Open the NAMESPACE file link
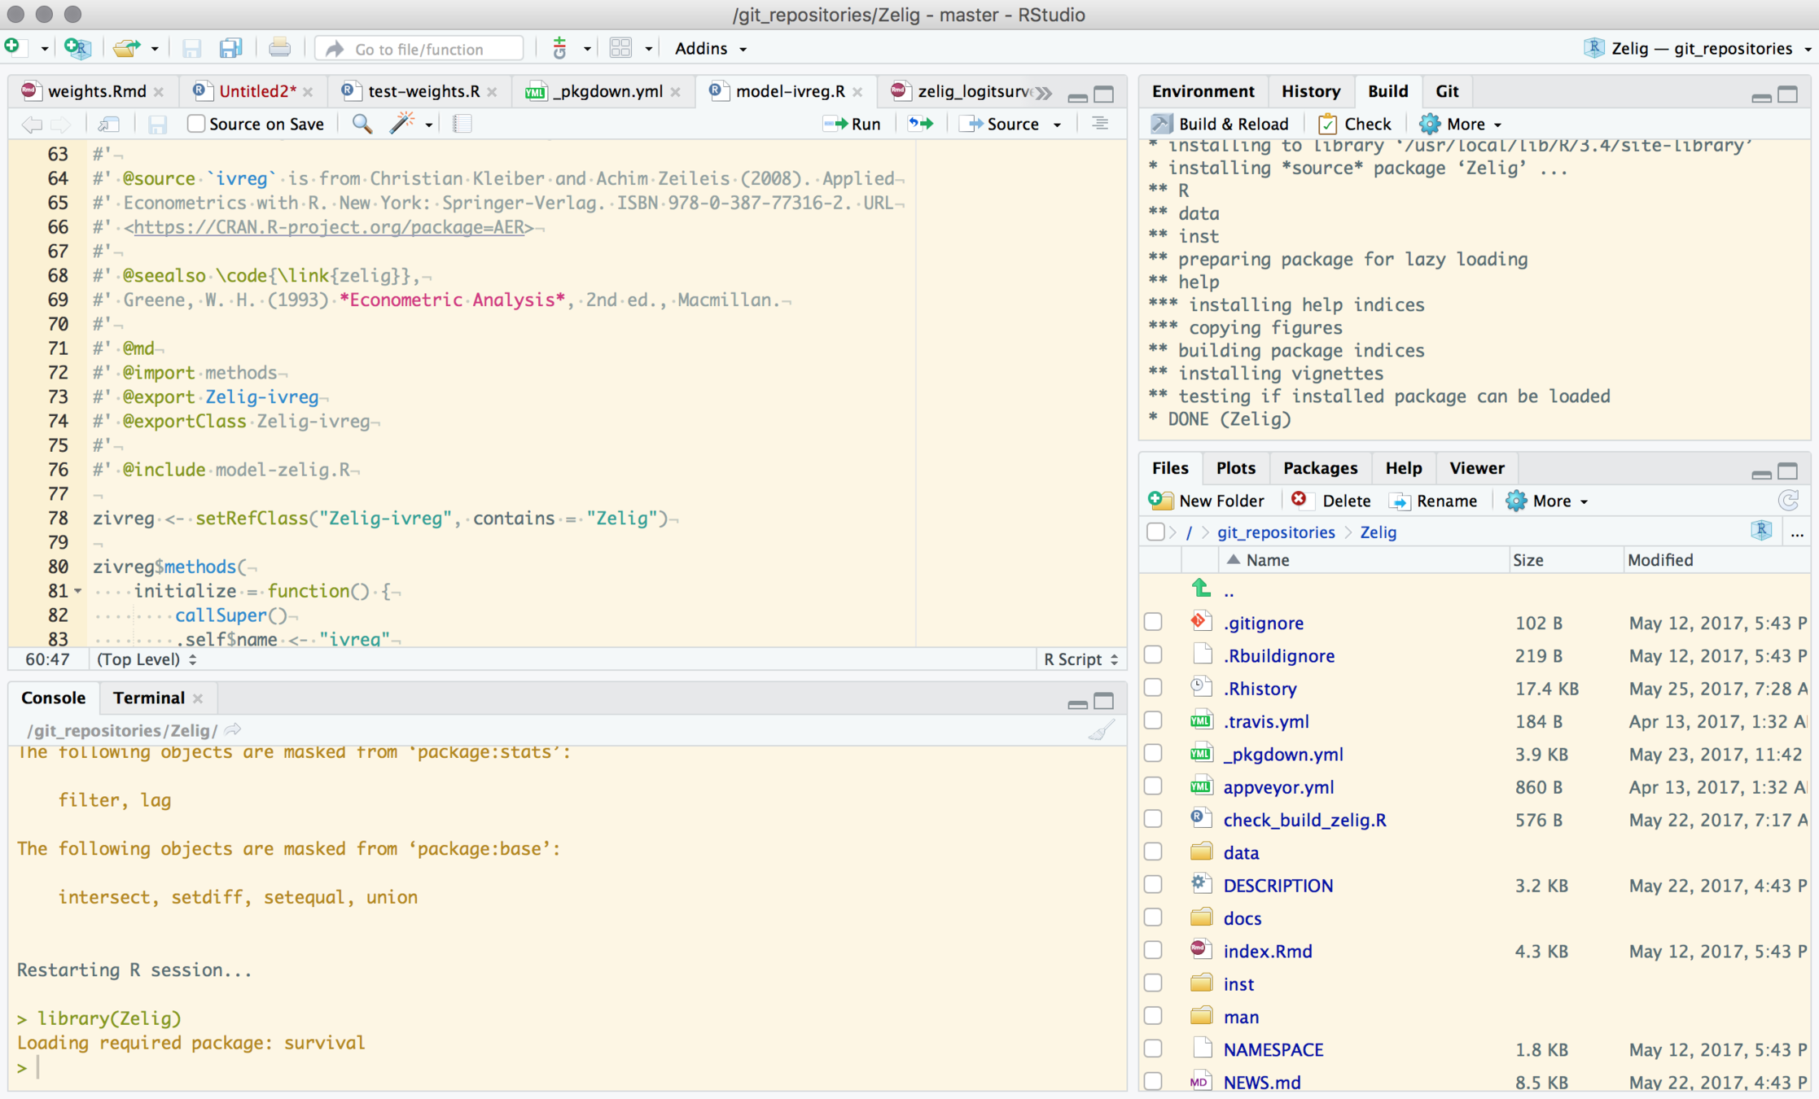The height and width of the screenshot is (1099, 1819). pyautogui.click(x=1273, y=1049)
